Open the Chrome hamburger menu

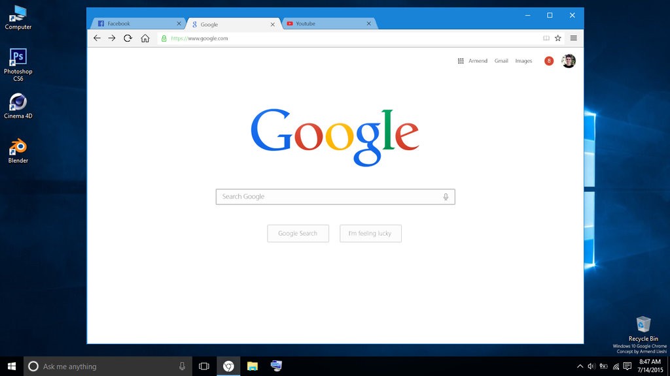[574, 39]
